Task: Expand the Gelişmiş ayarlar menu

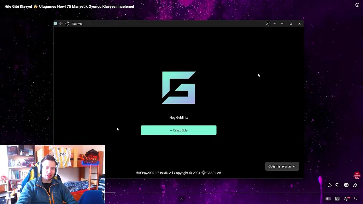Action: point(282,166)
